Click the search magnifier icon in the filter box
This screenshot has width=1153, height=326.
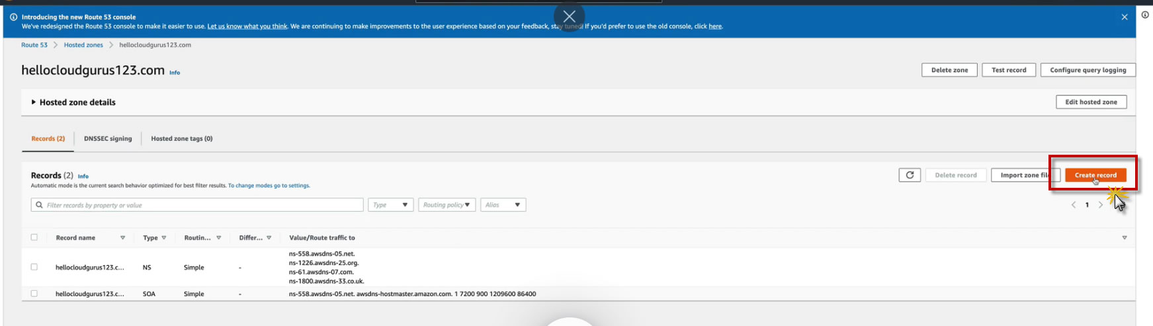39,205
